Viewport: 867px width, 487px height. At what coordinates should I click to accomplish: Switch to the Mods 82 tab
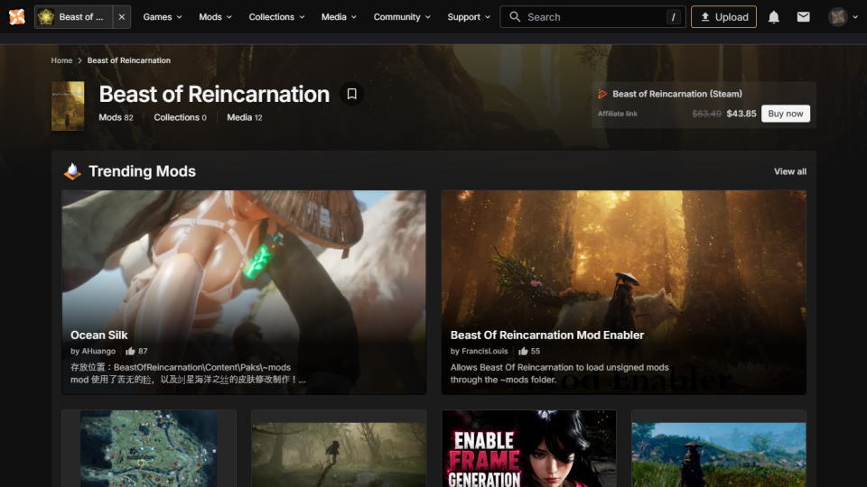(x=116, y=117)
